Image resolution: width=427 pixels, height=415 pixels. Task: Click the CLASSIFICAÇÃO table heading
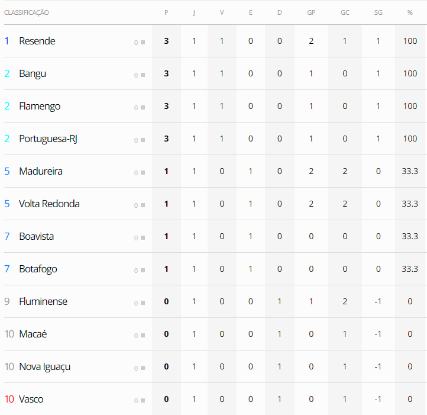coord(27,12)
